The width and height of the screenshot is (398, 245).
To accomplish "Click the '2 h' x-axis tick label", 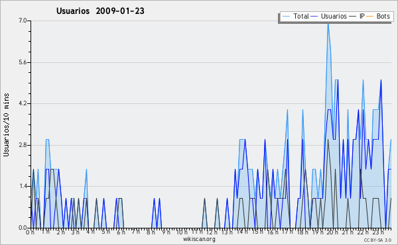I will (x=60, y=232).
